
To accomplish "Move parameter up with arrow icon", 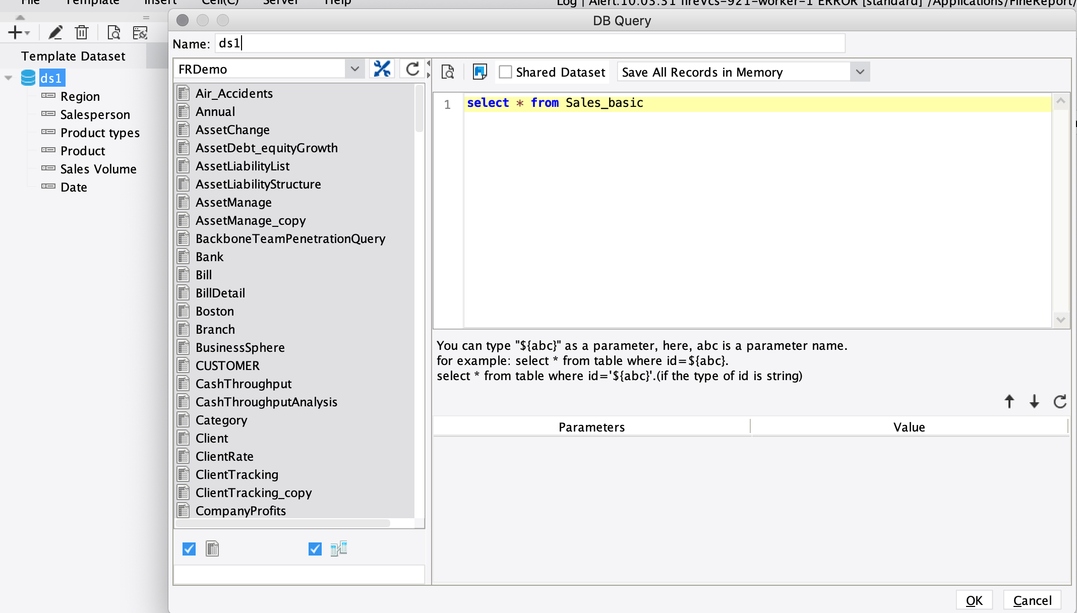I will [1009, 401].
